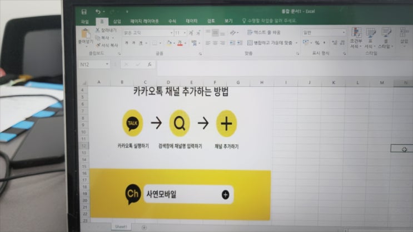Click the accounting number format icon
Viewport: 413px width, 232px height.
[x=306, y=42]
